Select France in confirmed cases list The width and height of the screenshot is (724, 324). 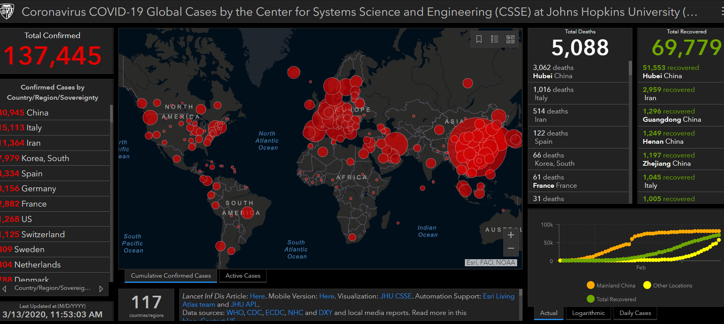pos(55,204)
